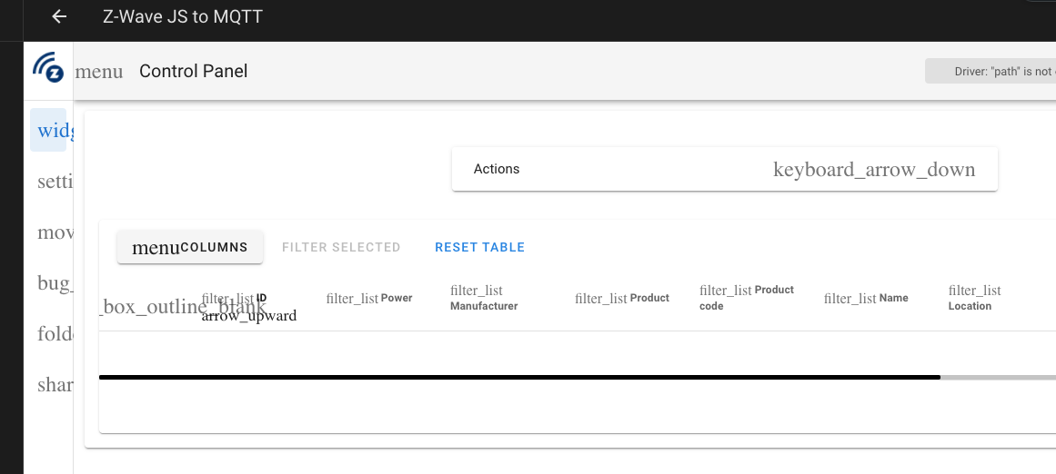Open the Columns menu button
Screen dimensions: 1056x474
[x=190, y=247]
